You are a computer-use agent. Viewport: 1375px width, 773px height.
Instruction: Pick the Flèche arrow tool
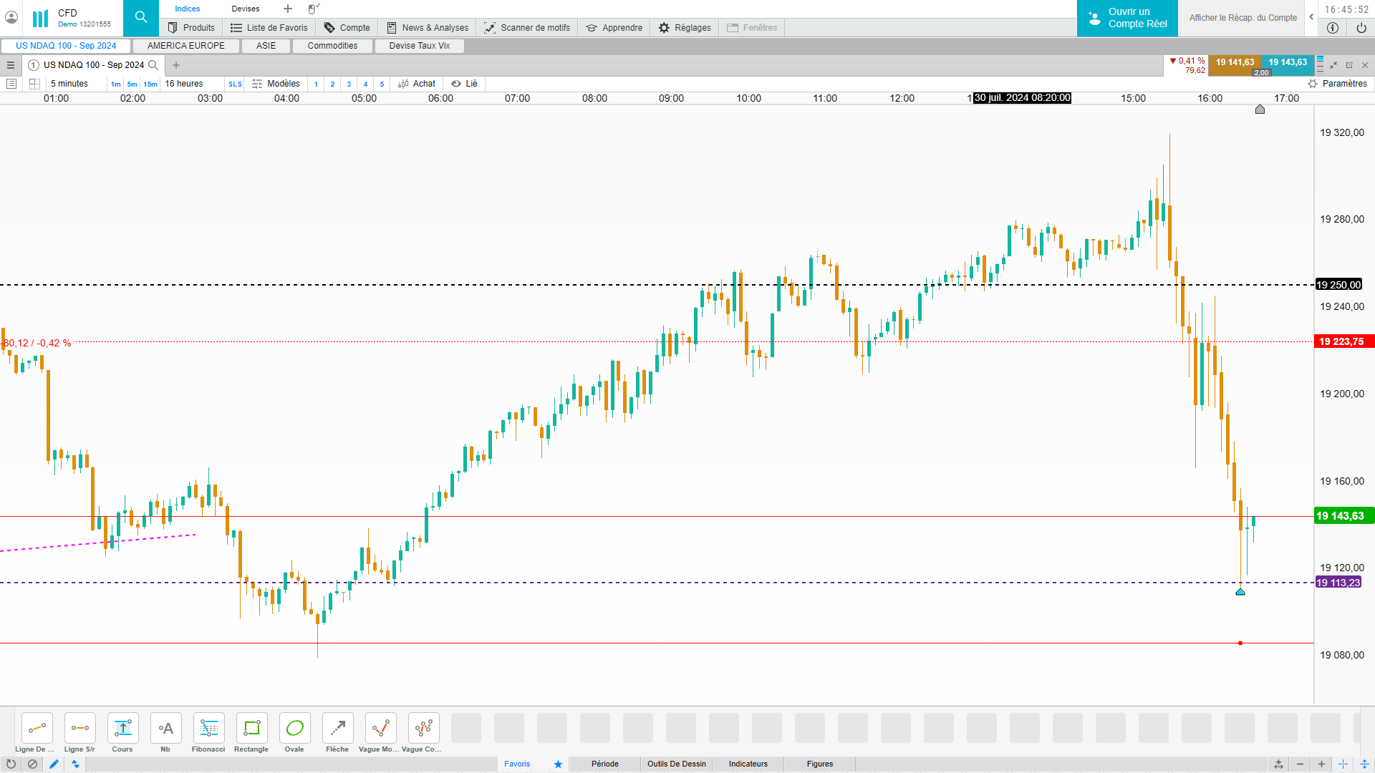point(337,729)
